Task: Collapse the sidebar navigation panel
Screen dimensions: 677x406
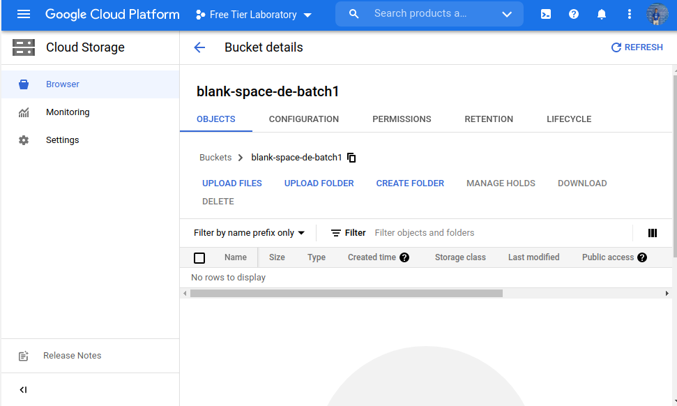Action: [x=23, y=390]
